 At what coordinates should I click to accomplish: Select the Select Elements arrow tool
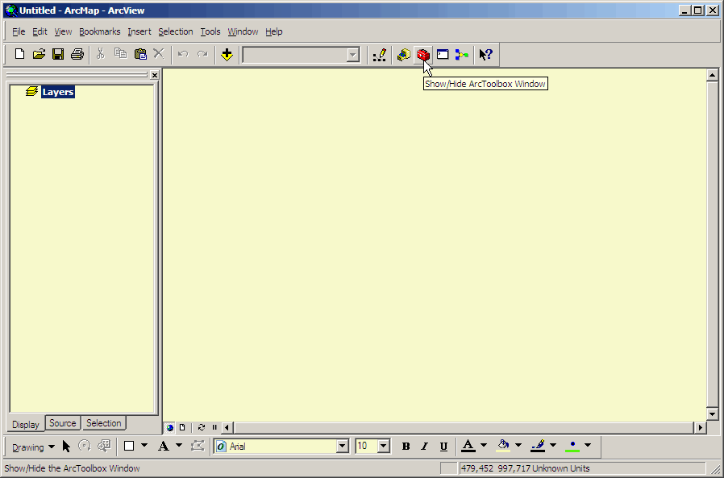(66, 446)
